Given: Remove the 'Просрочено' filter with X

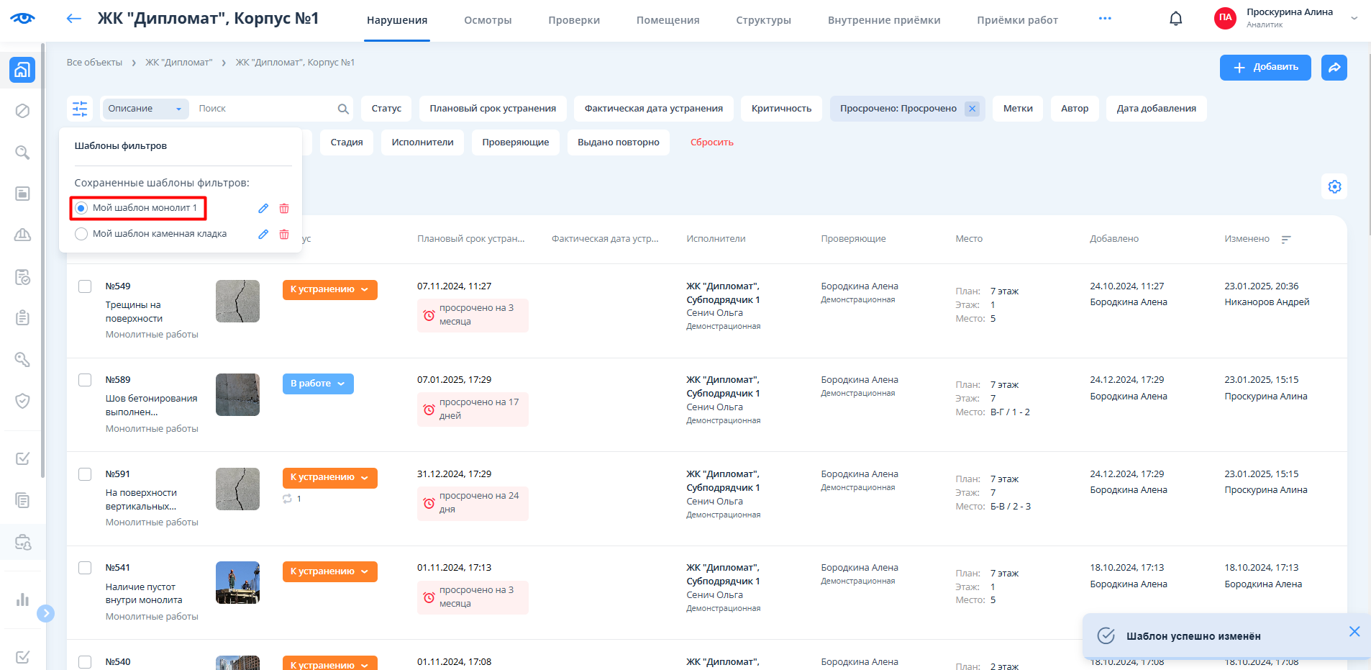Looking at the screenshot, I should pyautogui.click(x=972, y=109).
